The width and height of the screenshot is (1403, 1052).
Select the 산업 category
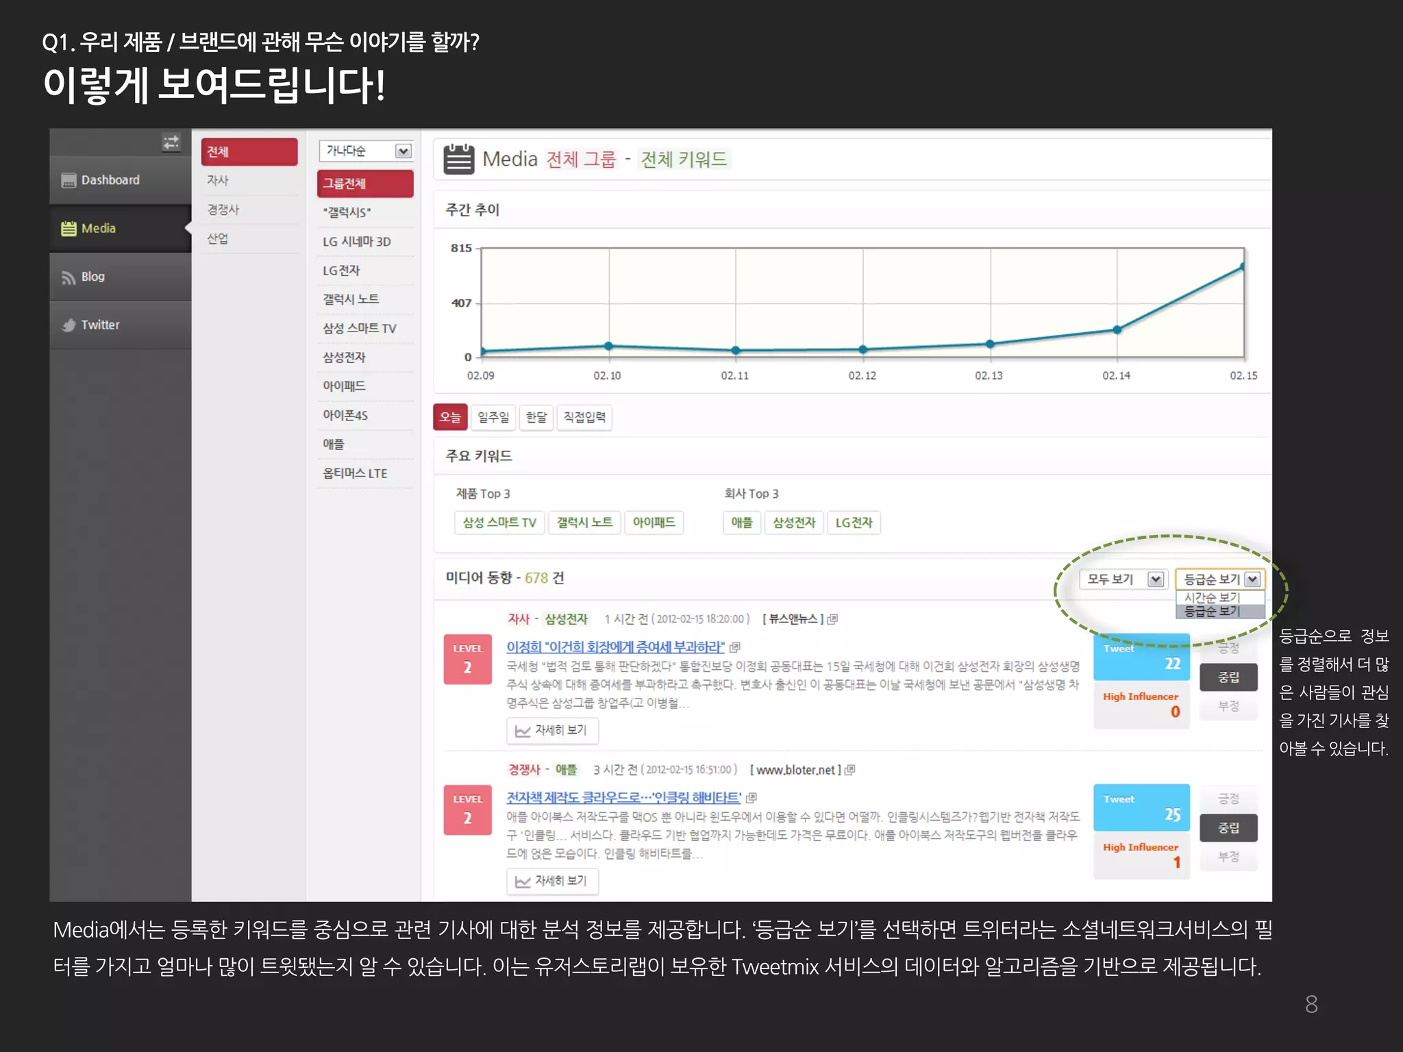pos(249,239)
